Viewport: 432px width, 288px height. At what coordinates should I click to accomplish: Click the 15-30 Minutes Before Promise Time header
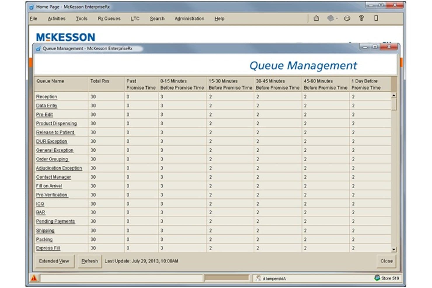(230, 84)
